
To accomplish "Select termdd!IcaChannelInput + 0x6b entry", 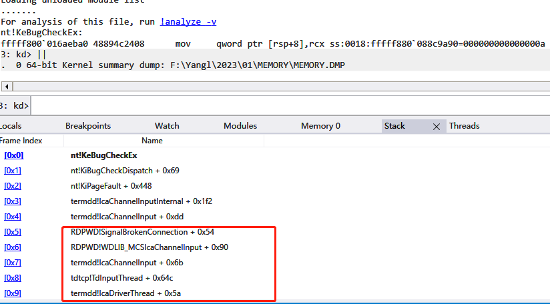I will tap(127, 263).
